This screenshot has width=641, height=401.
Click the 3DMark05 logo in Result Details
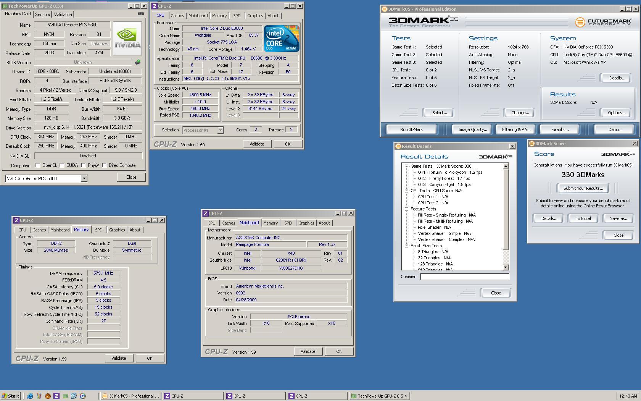coord(495,157)
